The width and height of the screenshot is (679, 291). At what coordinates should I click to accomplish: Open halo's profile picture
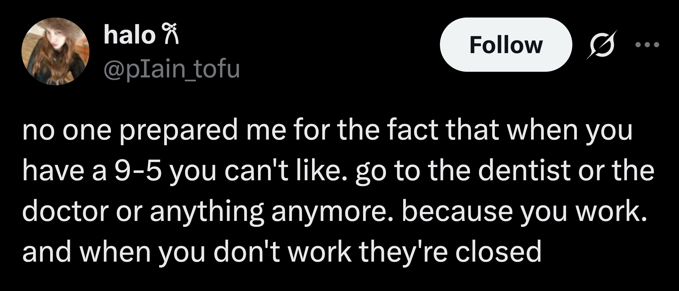click(x=55, y=51)
